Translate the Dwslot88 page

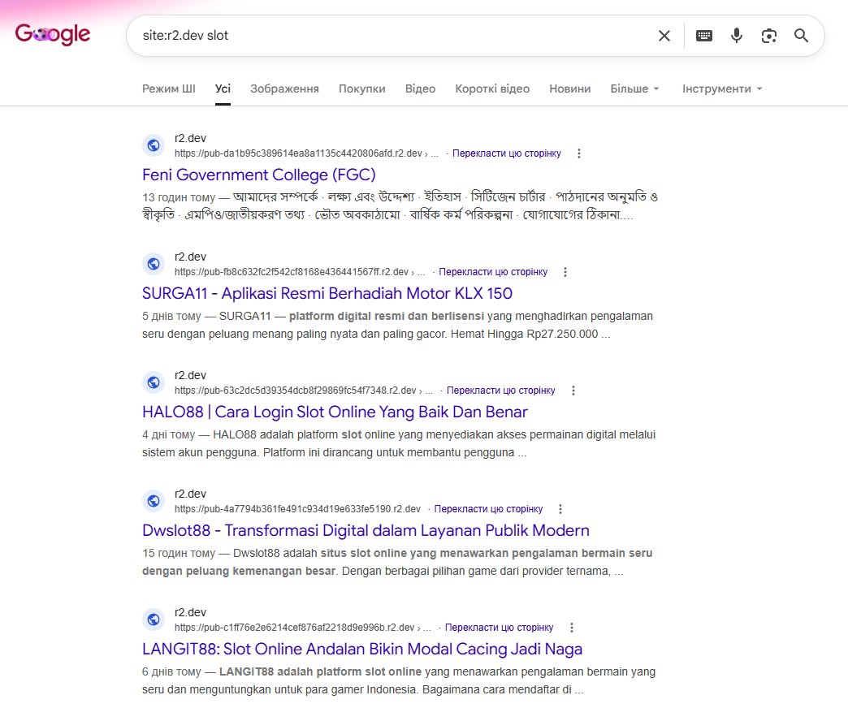click(488, 509)
